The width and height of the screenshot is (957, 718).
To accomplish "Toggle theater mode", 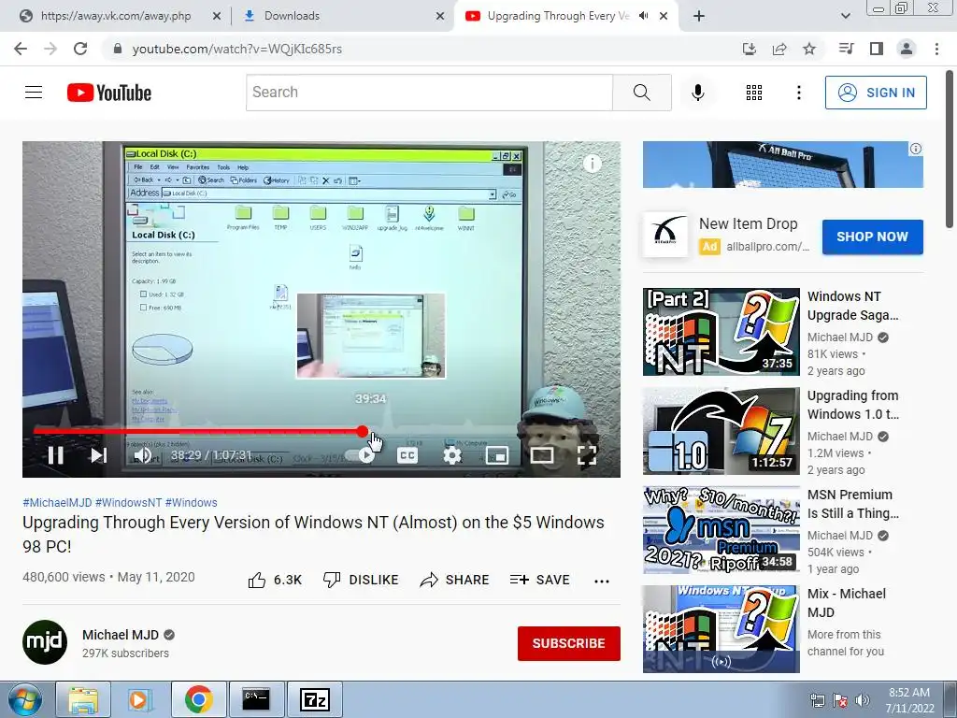I will [542, 455].
